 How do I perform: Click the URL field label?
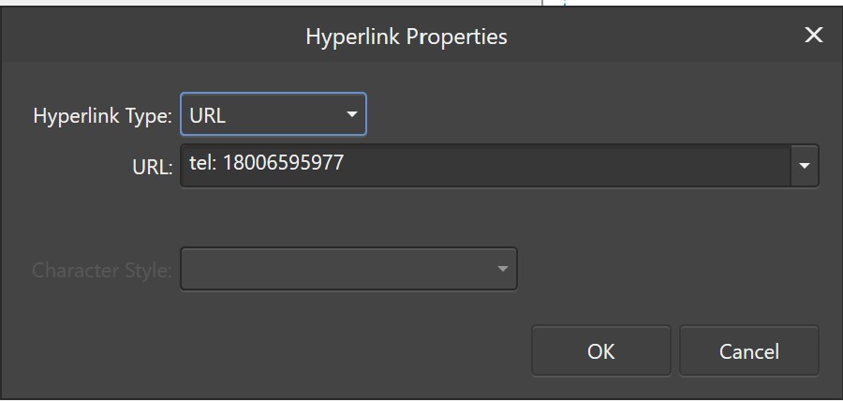(152, 167)
